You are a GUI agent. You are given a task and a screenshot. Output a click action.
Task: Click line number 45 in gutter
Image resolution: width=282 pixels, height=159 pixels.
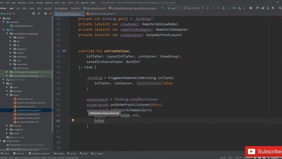(x=58, y=121)
